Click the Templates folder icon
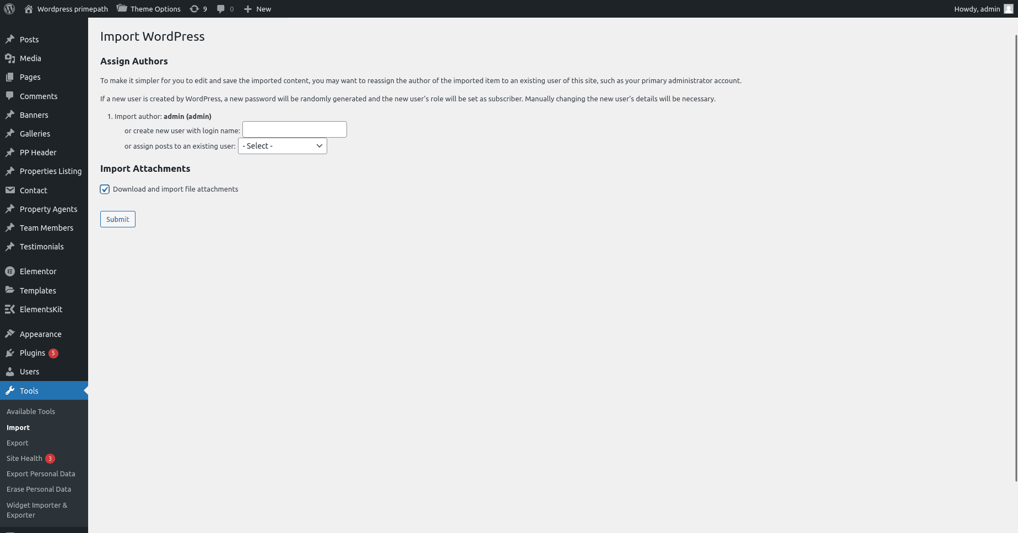The image size is (1018, 533). (x=10, y=290)
